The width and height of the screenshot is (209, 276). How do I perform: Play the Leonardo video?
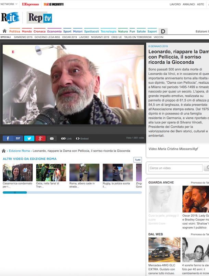pyautogui.click(x=73, y=84)
